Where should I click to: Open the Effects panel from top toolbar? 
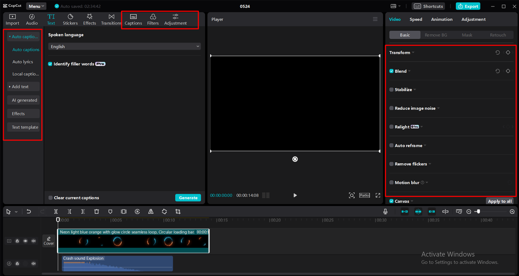90,19
